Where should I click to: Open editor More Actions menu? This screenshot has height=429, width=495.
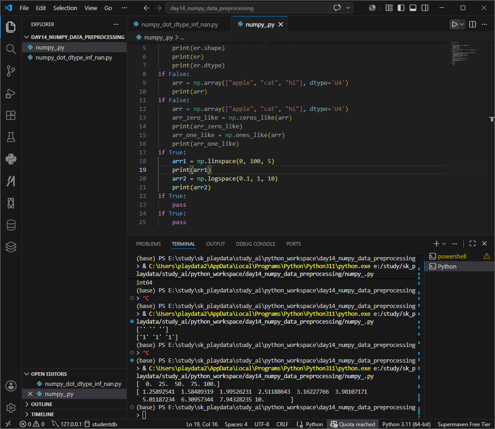click(484, 24)
